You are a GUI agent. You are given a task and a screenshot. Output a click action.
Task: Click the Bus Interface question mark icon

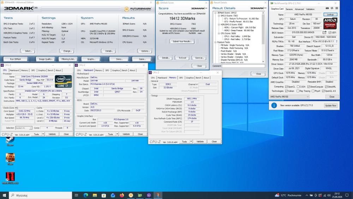(x=336, y=41)
